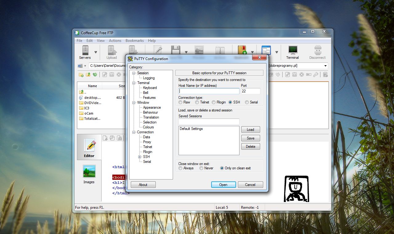Select the Rlogin connection type radio button

(214, 102)
